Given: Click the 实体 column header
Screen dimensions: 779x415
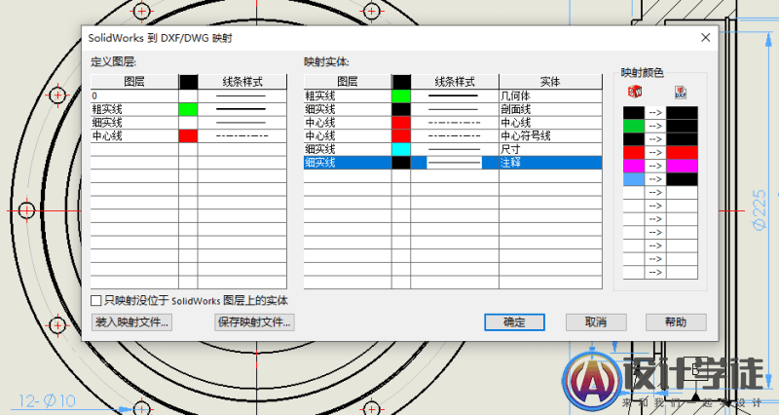Looking at the screenshot, I should (550, 82).
